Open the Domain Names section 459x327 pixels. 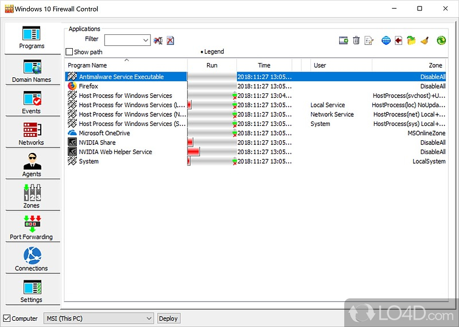[x=33, y=70]
